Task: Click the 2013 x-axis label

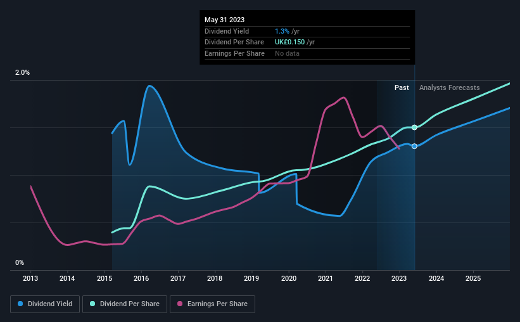Action: tap(30, 278)
